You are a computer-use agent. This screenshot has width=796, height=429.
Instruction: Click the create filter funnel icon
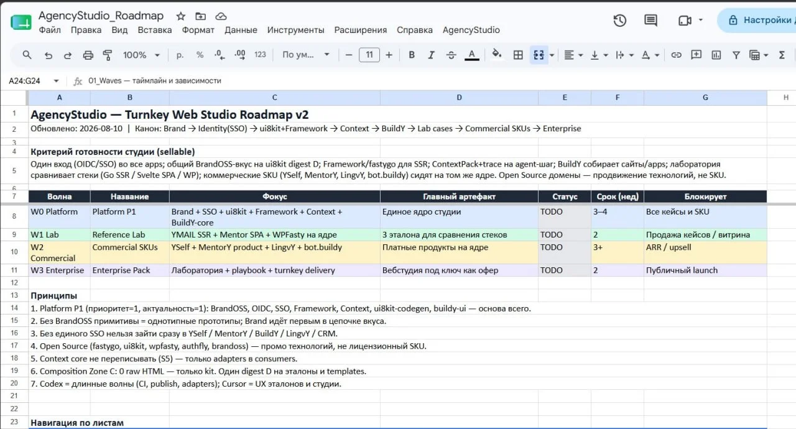click(736, 55)
